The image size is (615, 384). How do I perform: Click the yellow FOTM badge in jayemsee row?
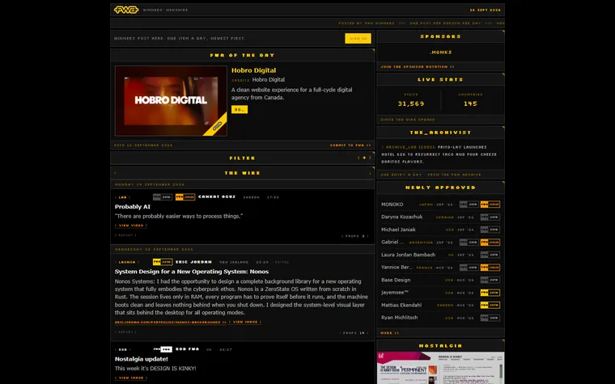point(490,293)
